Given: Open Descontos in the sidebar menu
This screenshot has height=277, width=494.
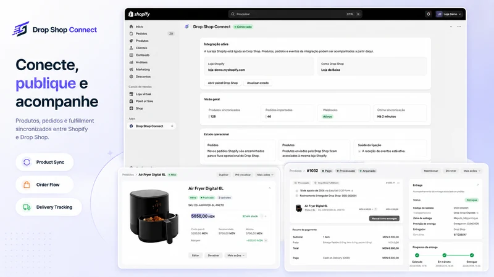Looking at the screenshot, I should coord(143,76).
